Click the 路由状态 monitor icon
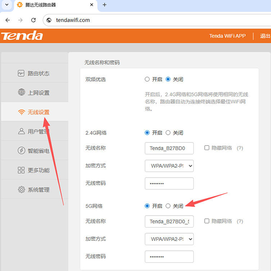This screenshot has height=271, width=271. tap(21, 73)
